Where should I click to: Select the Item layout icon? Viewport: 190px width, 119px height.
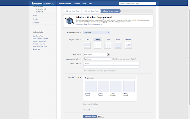tap(118, 45)
